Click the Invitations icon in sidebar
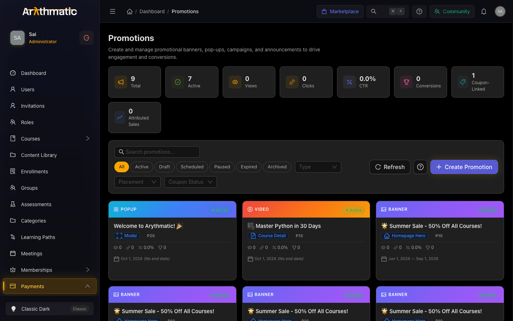The image size is (513, 321). point(13,106)
